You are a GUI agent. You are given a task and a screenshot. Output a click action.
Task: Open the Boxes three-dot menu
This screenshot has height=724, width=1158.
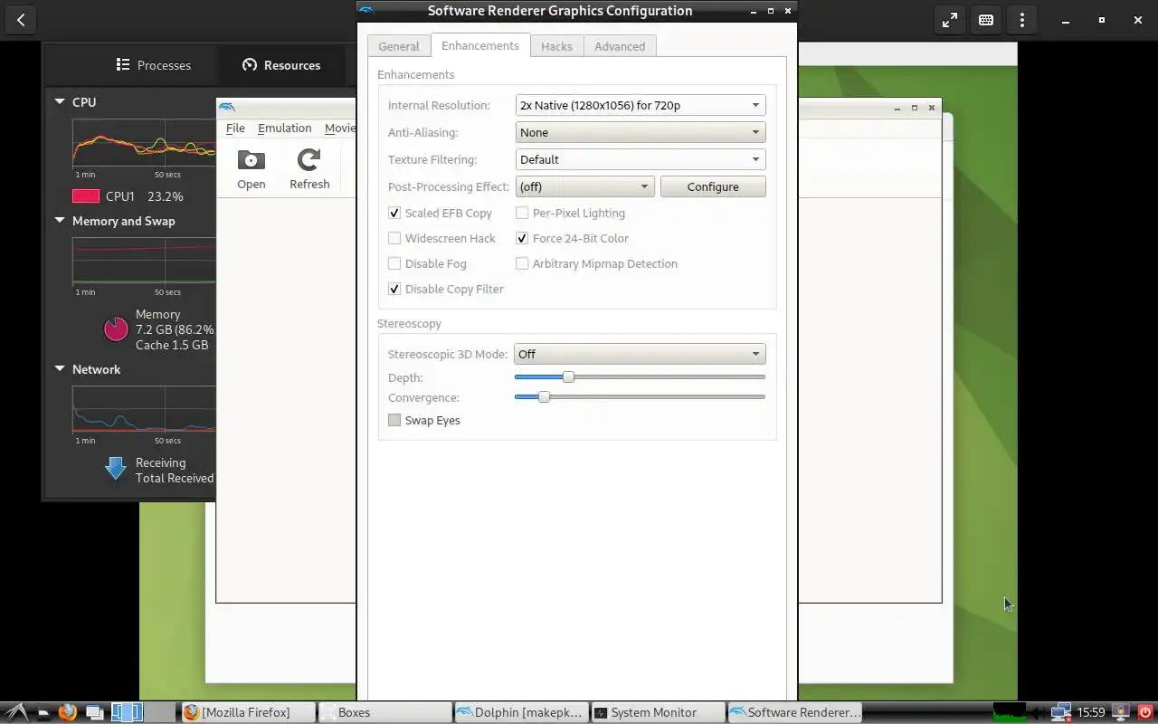pos(1022,20)
